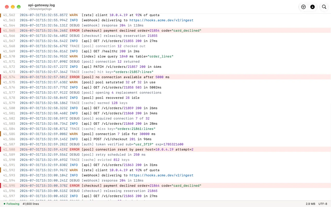Select line number 41,562
Screen dimensions: 331x207
coord(9,15)
